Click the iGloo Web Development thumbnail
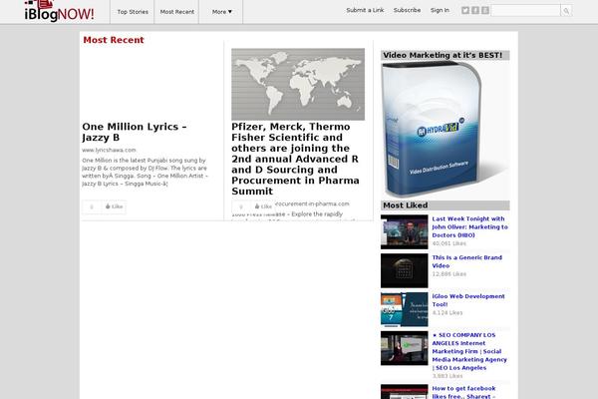This screenshot has width=598, height=399. (405, 309)
